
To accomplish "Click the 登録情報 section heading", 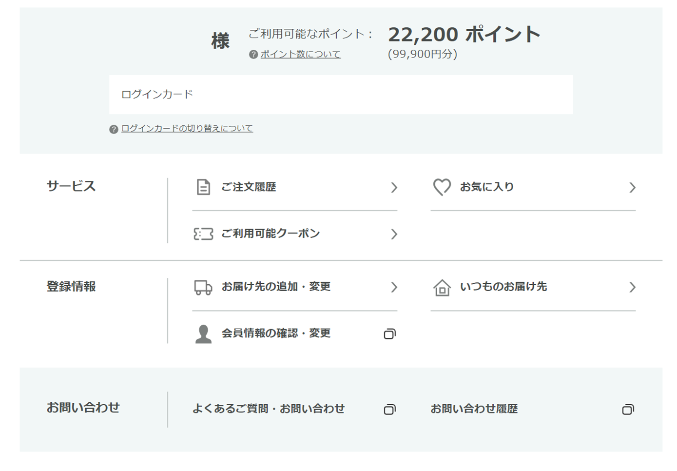I will [x=71, y=286].
